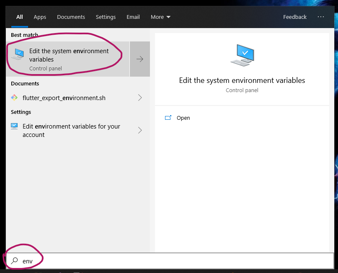Open the flutter_export_environment.sh document result
This screenshot has width=338, height=273.
64,98
